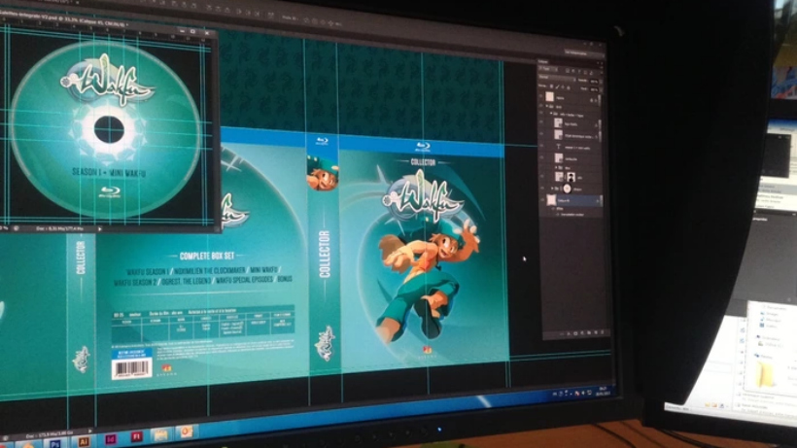The width and height of the screenshot is (797, 448).
Task: Open InDesign from the taskbar
Action: pyautogui.click(x=110, y=439)
